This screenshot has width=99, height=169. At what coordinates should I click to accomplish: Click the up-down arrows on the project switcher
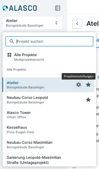point(56,23)
